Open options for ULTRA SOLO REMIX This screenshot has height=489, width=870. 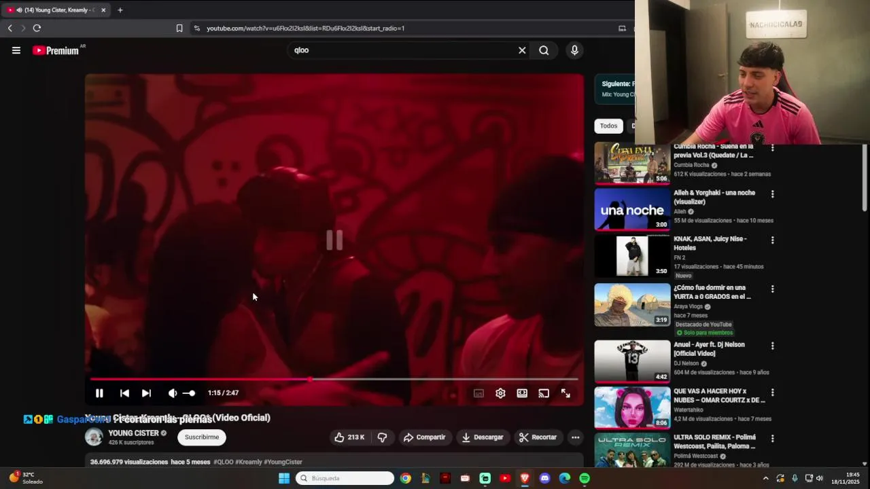point(772,439)
